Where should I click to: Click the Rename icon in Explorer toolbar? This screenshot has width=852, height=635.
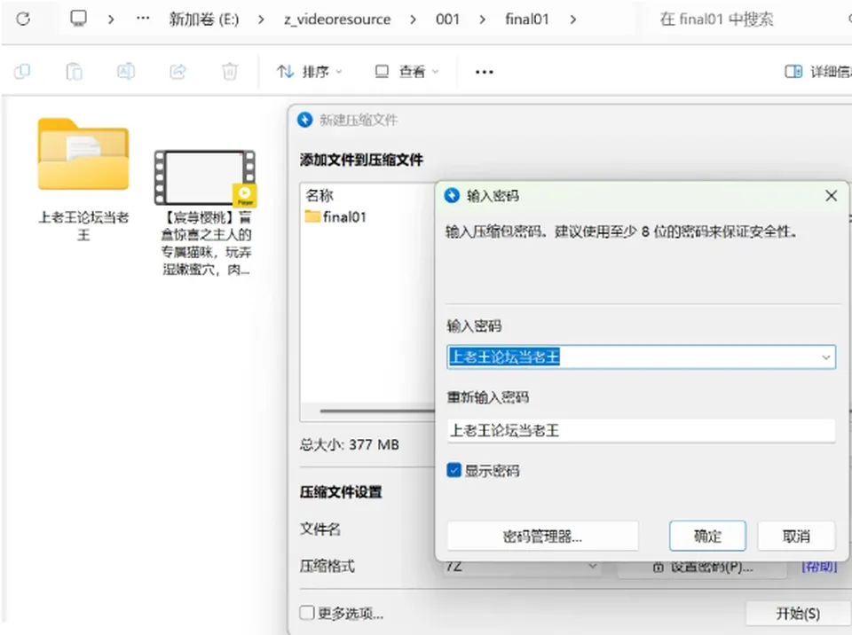pyautogui.click(x=126, y=71)
